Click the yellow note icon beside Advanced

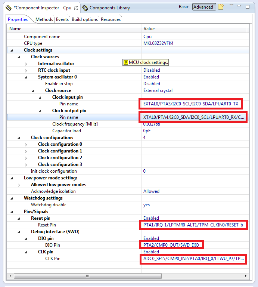tap(221, 7)
